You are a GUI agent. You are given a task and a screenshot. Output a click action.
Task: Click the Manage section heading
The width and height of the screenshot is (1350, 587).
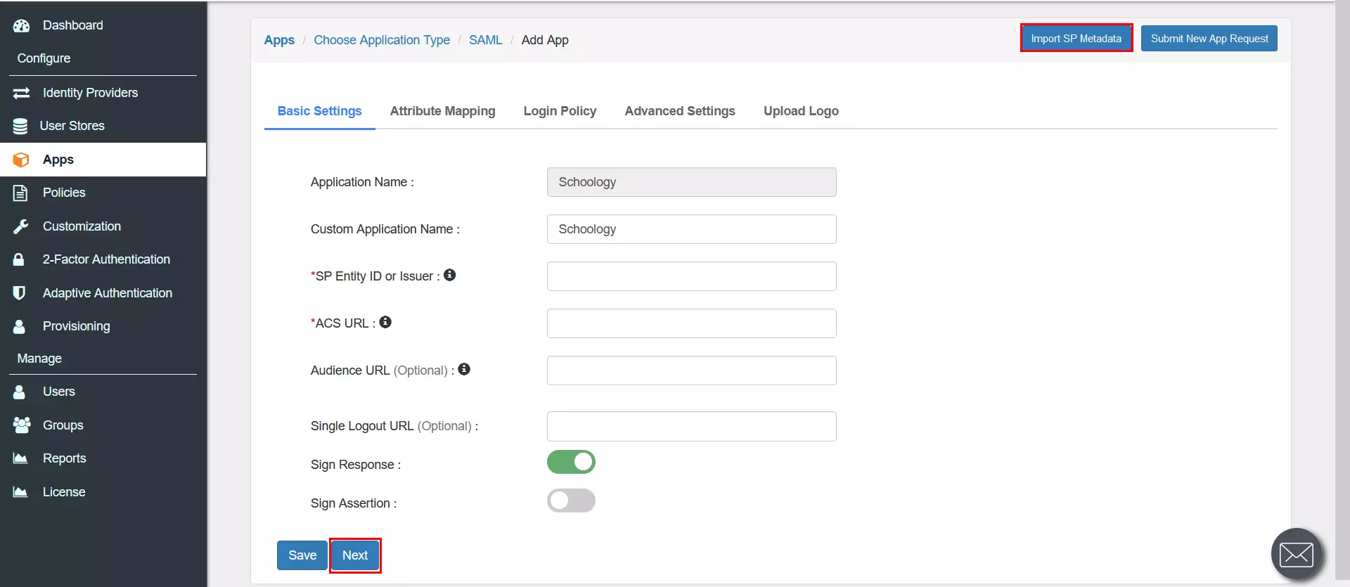[39, 359]
